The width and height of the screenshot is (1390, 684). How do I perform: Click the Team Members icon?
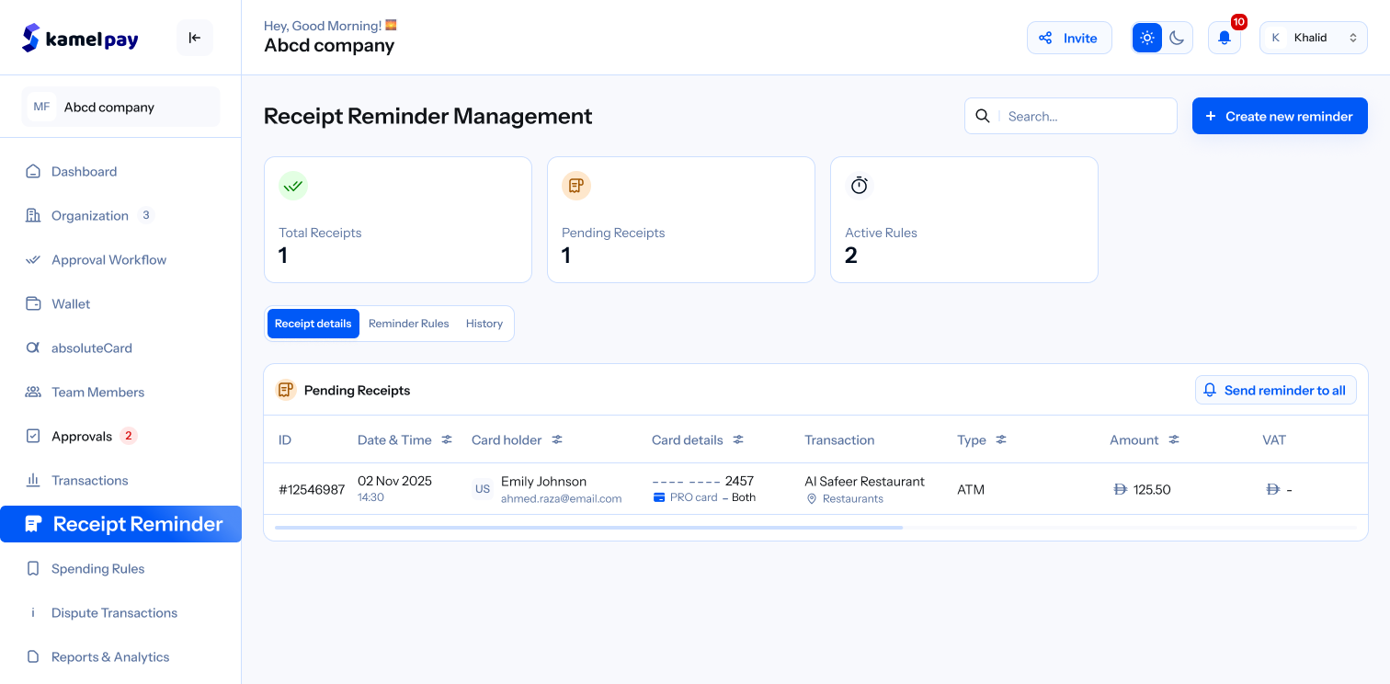(x=33, y=392)
